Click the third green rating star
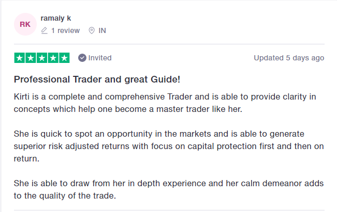Viewport: 337px width, 212px height. click(42, 58)
